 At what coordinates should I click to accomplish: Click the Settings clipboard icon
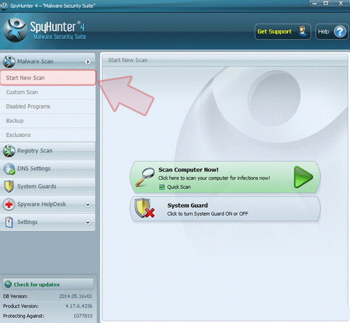click(9, 222)
